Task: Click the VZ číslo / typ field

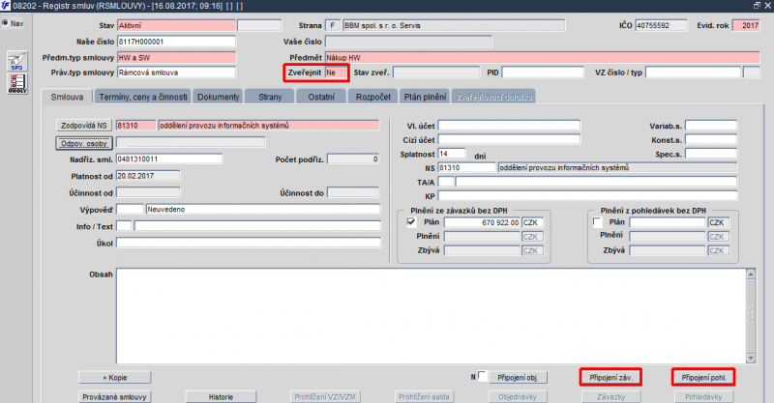Action: (x=693, y=72)
